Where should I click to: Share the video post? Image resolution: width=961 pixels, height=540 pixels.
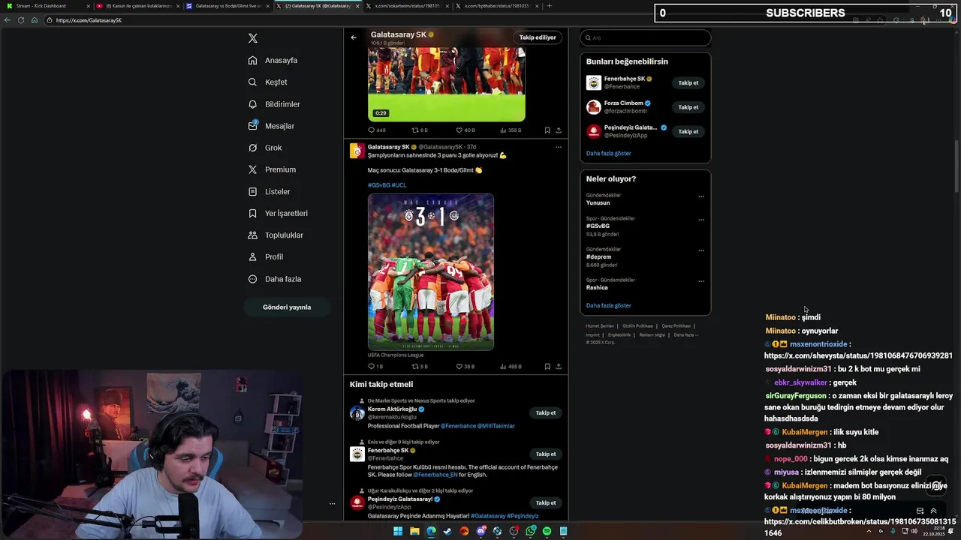(559, 130)
